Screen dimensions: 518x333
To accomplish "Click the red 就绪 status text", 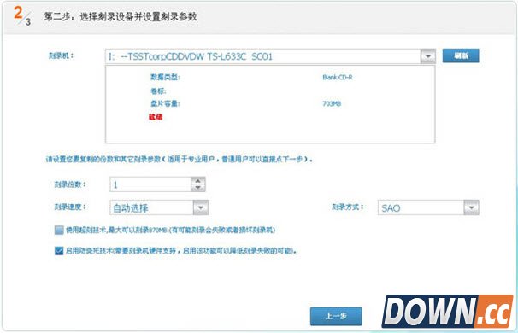I will pos(156,117).
